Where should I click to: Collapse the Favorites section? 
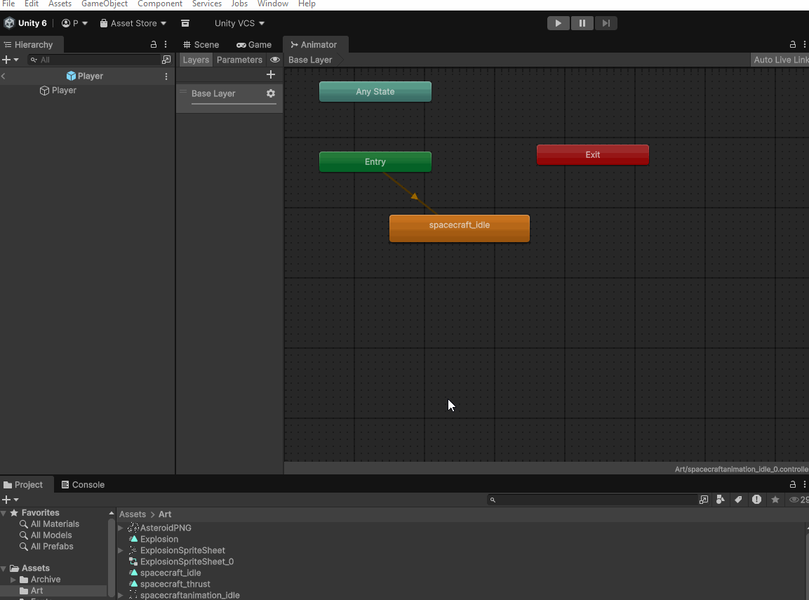click(x=4, y=513)
